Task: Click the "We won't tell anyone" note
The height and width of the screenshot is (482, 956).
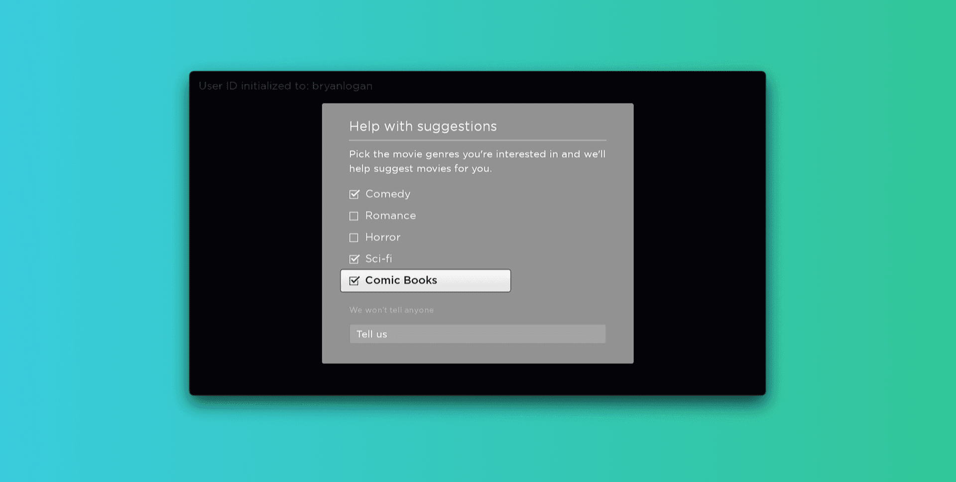Action: pyautogui.click(x=391, y=310)
